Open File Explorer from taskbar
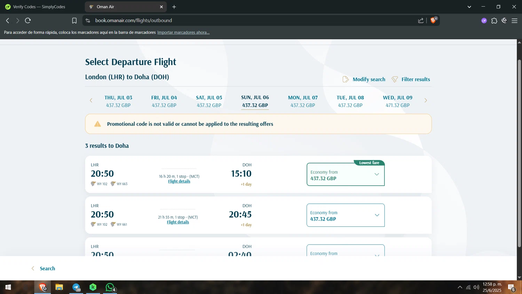The image size is (522, 294). click(x=59, y=287)
